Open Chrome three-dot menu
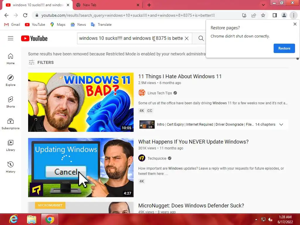 click(294, 15)
